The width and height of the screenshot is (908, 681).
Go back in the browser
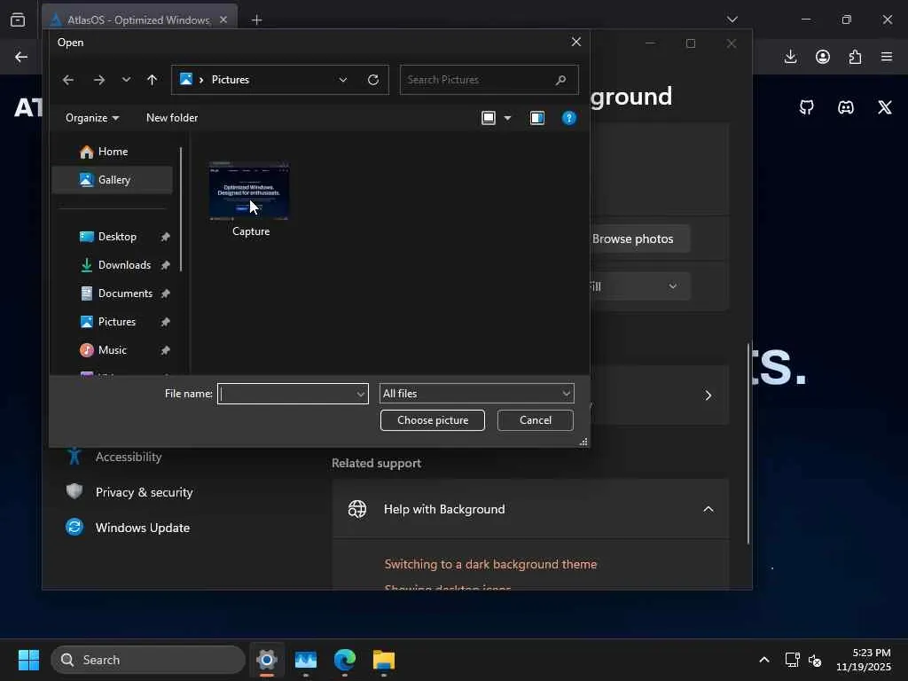[21, 57]
